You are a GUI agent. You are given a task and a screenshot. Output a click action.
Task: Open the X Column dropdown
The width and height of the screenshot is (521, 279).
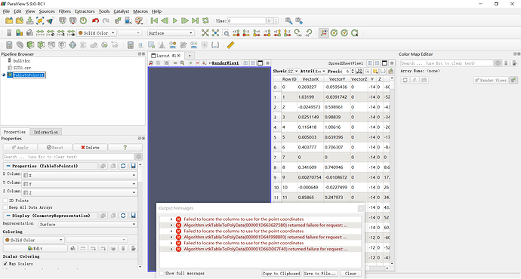pos(80,175)
